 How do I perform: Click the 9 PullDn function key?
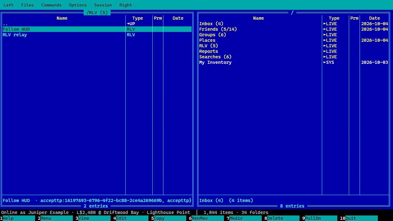click(320, 218)
